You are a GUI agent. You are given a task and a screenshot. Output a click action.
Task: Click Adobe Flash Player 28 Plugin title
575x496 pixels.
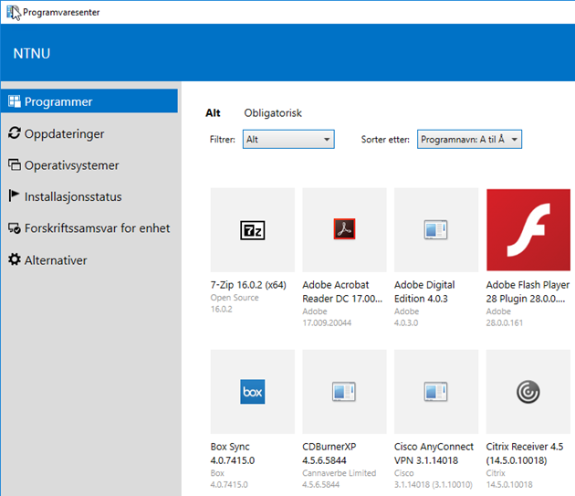pos(528,292)
